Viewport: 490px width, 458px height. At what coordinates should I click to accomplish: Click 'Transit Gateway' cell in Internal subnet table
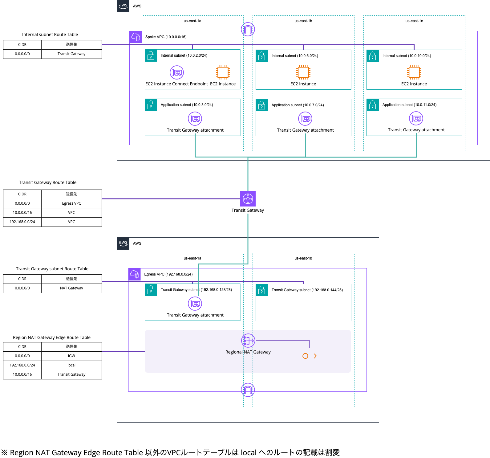(x=71, y=54)
